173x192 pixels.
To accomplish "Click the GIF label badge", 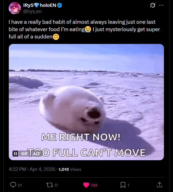I will (24, 154).
